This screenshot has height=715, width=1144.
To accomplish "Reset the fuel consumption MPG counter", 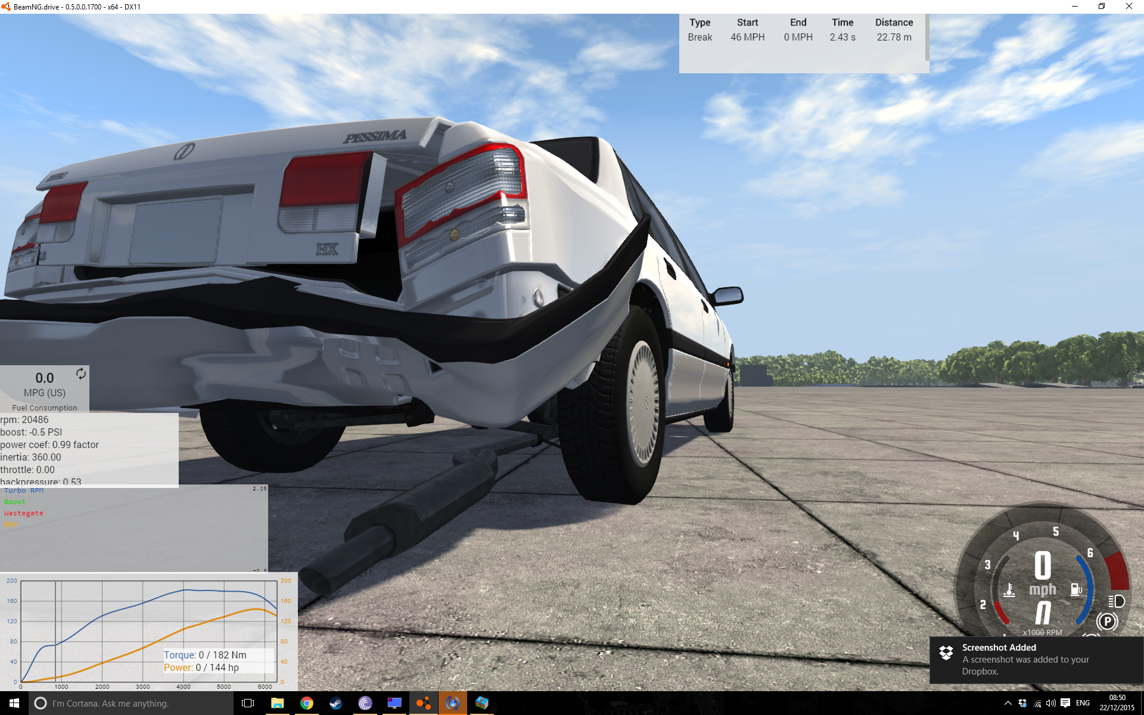I will [x=81, y=374].
